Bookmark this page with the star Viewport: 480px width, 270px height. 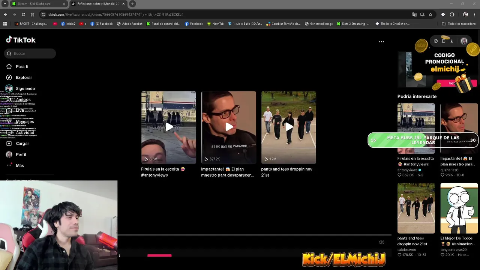pyautogui.click(x=430, y=15)
